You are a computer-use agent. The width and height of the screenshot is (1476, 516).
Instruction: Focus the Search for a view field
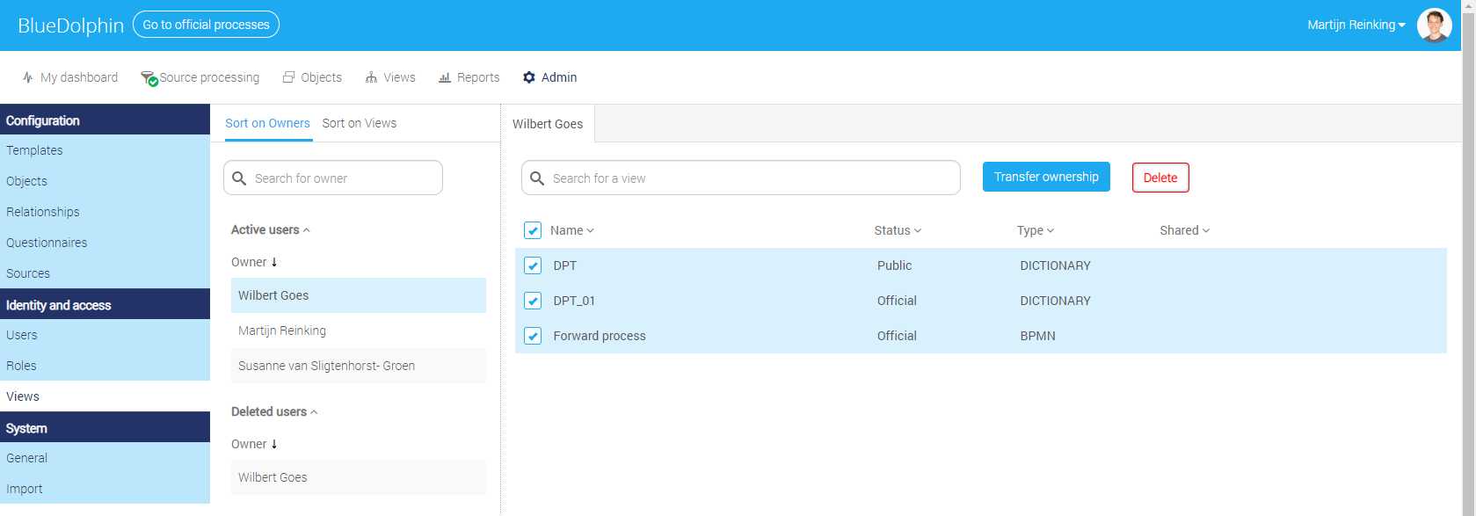tap(741, 178)
